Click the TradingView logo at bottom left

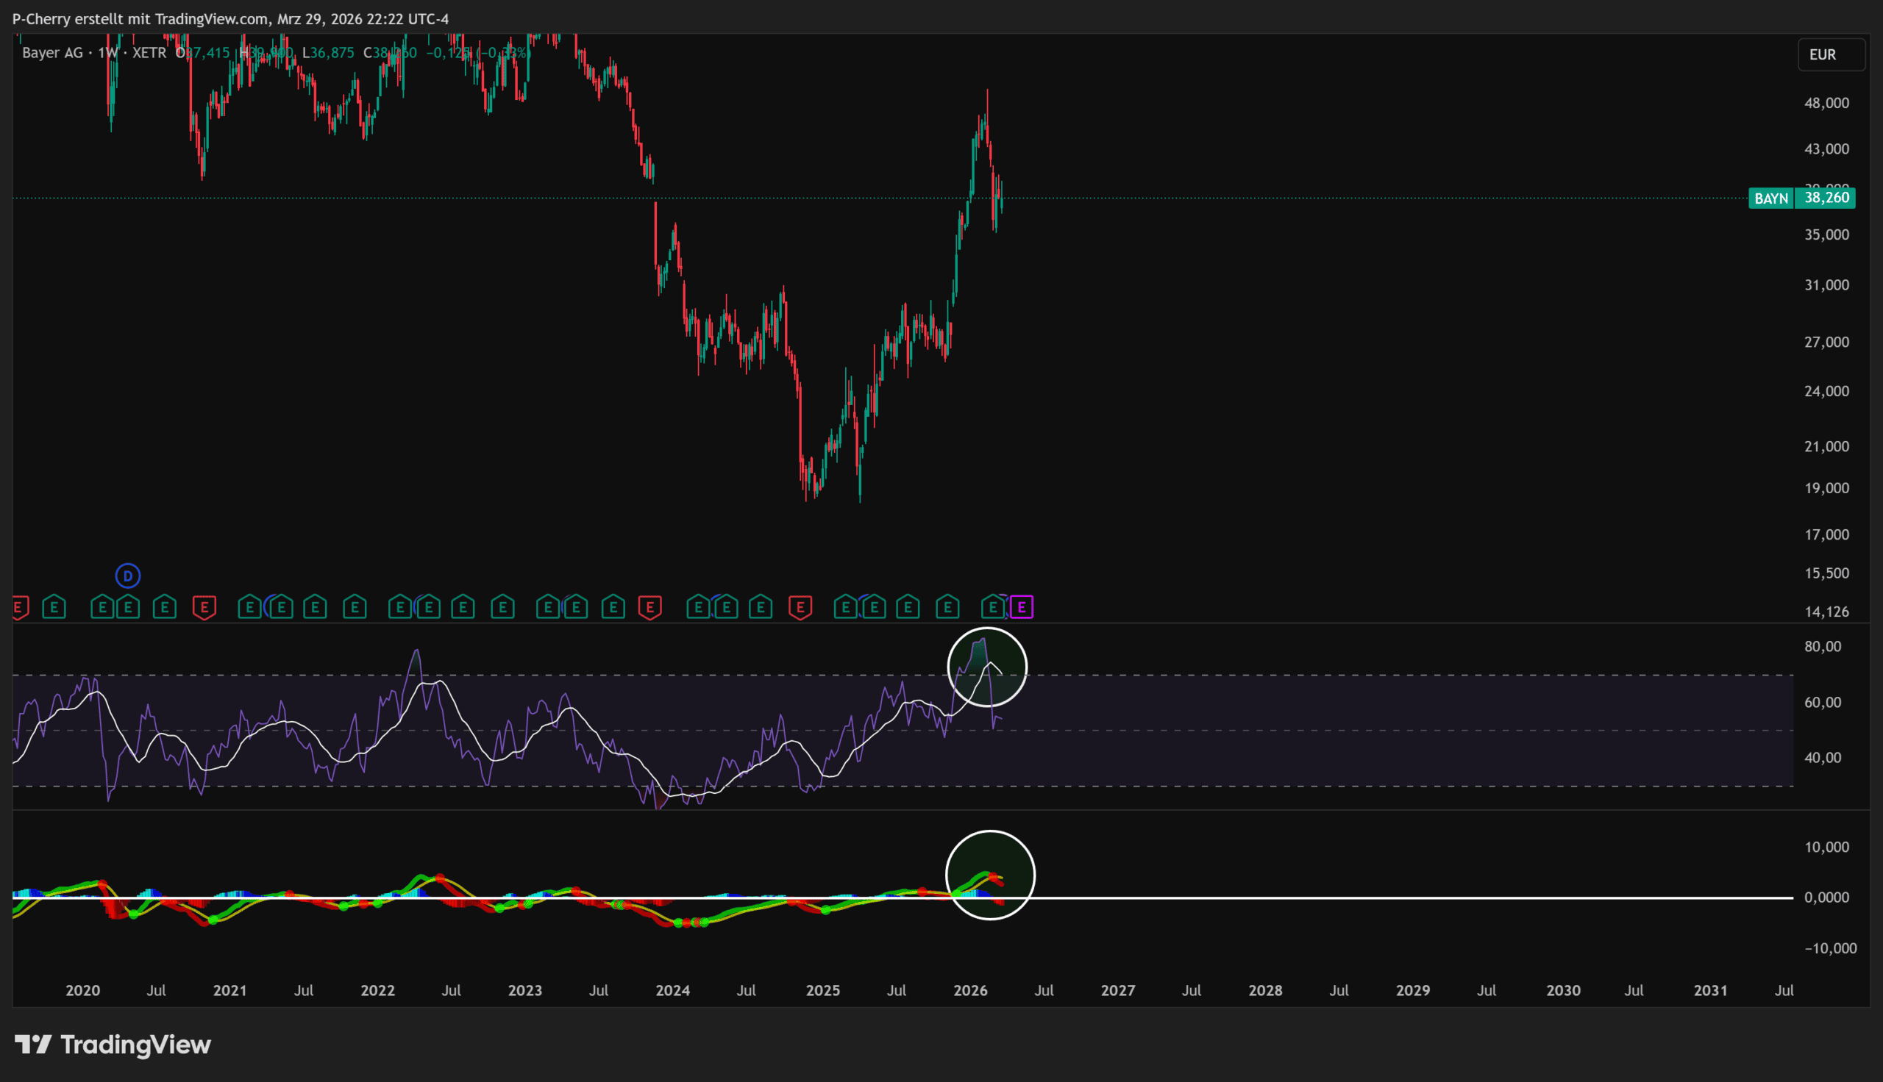[113, 1045]
